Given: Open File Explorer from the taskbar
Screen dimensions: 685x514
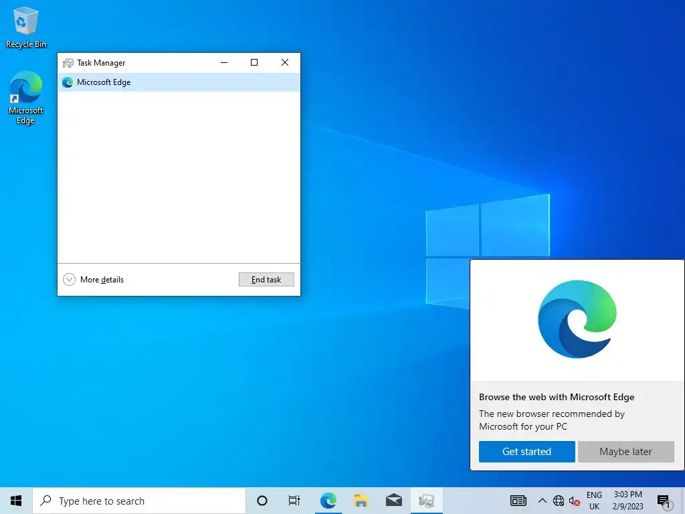Looking at the screenshot, I should tap(361, 501).
